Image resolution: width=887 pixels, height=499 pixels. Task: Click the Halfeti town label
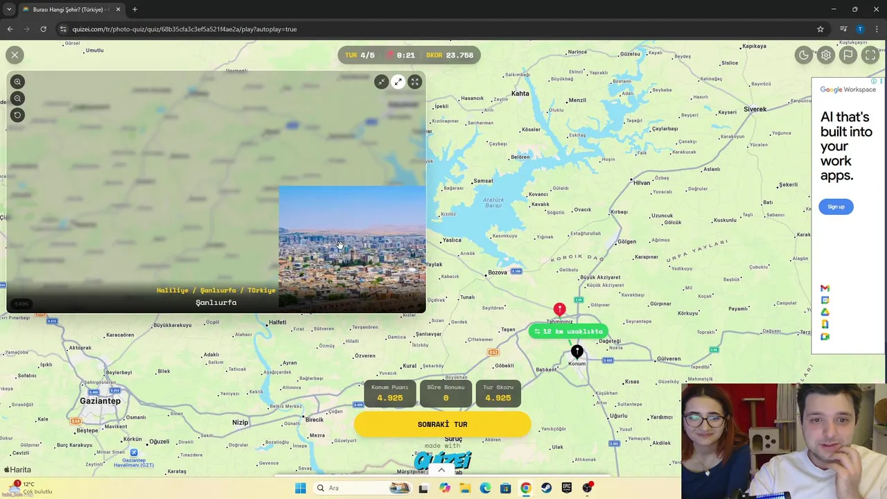pyautogui.click(x=277, y=322)
